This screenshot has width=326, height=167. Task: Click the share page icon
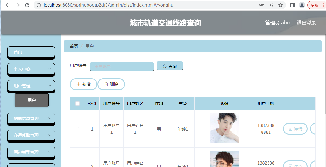[x=271, y=5]
